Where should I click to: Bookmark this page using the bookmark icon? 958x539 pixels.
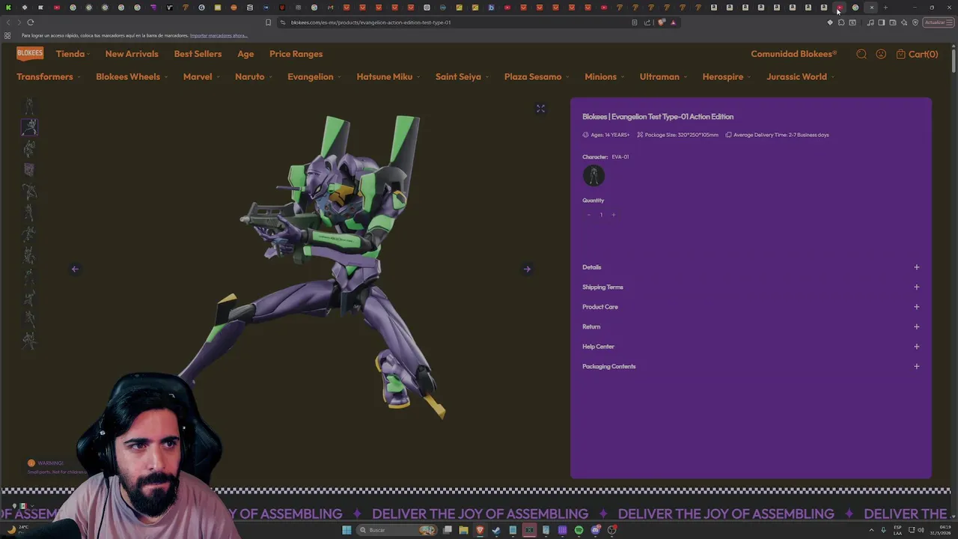[x=268, y=22]
